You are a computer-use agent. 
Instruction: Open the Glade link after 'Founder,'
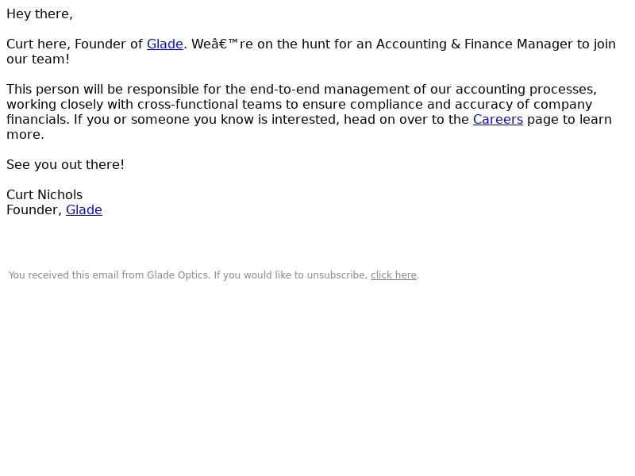(84, 210)
